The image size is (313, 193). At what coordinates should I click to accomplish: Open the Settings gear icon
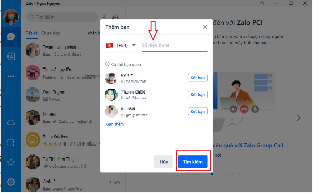[11, 182]
